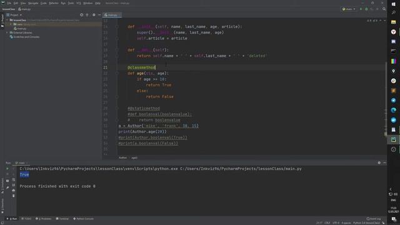Toggle the vertical Project tool window tab
This screenshot has height=225, width=400.
tap(2, 21)
